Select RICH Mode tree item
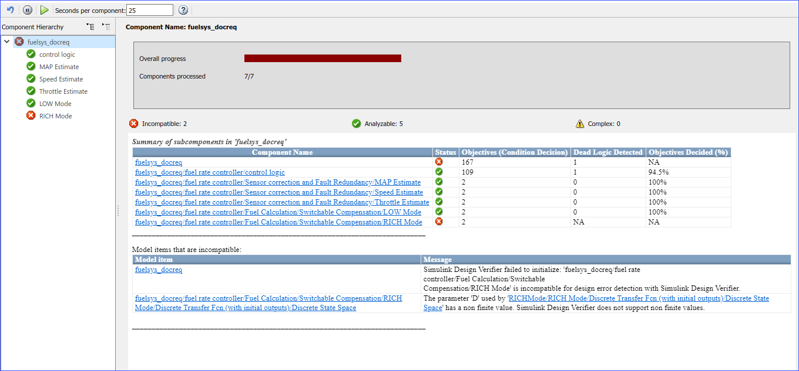The height and width of the screenshot is (371, 799). [55, 116]
